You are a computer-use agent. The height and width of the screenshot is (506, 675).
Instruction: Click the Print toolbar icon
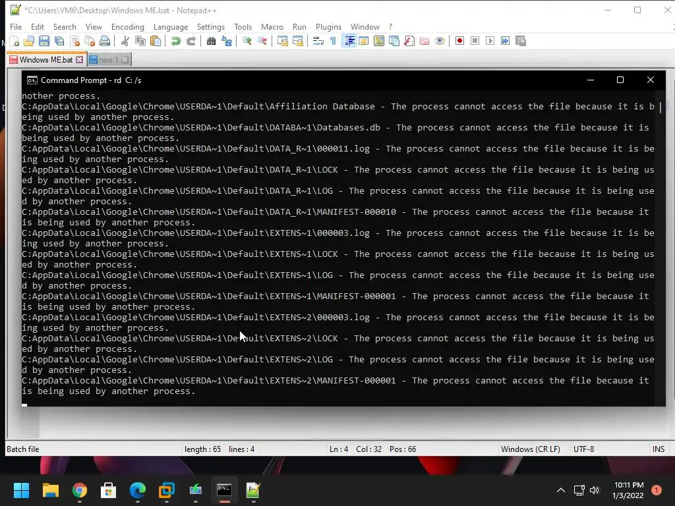(x=105, y=42)
